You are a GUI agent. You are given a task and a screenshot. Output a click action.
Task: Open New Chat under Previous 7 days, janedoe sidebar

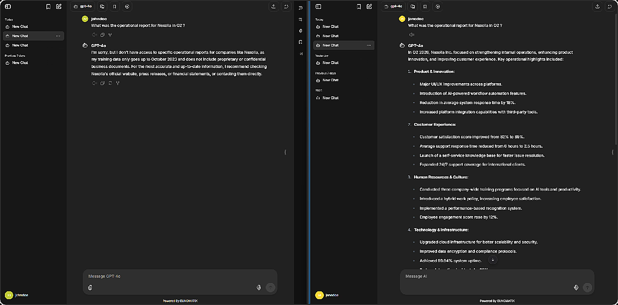click(x=344, y=80)
